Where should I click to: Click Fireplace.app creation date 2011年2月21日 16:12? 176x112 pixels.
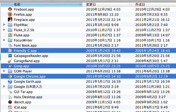coord(152,20)
